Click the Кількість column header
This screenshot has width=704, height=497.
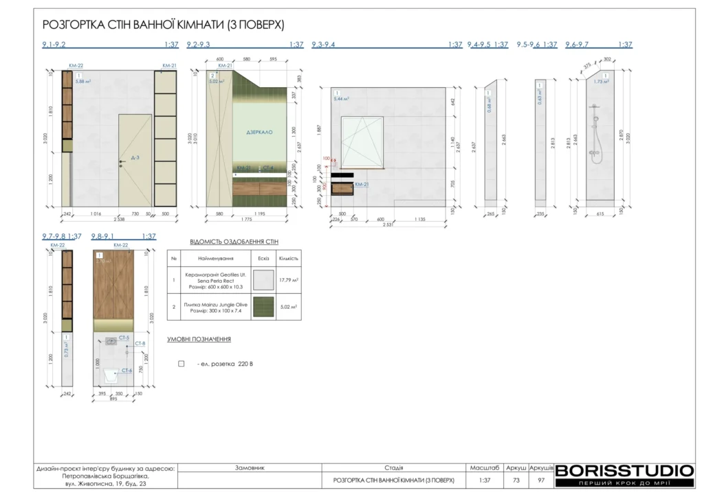[x=289, y=259]
